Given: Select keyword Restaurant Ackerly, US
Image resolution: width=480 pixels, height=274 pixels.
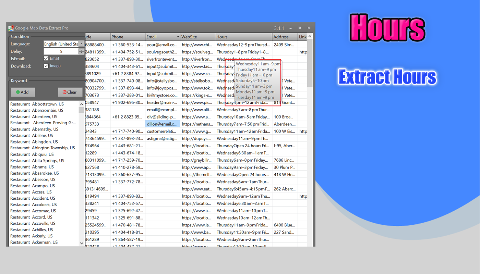Looking at the screenshot, I should click(x=31, y=236).
